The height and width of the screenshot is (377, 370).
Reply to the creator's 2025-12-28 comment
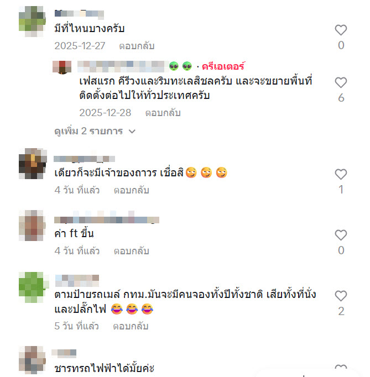[163, 113]
